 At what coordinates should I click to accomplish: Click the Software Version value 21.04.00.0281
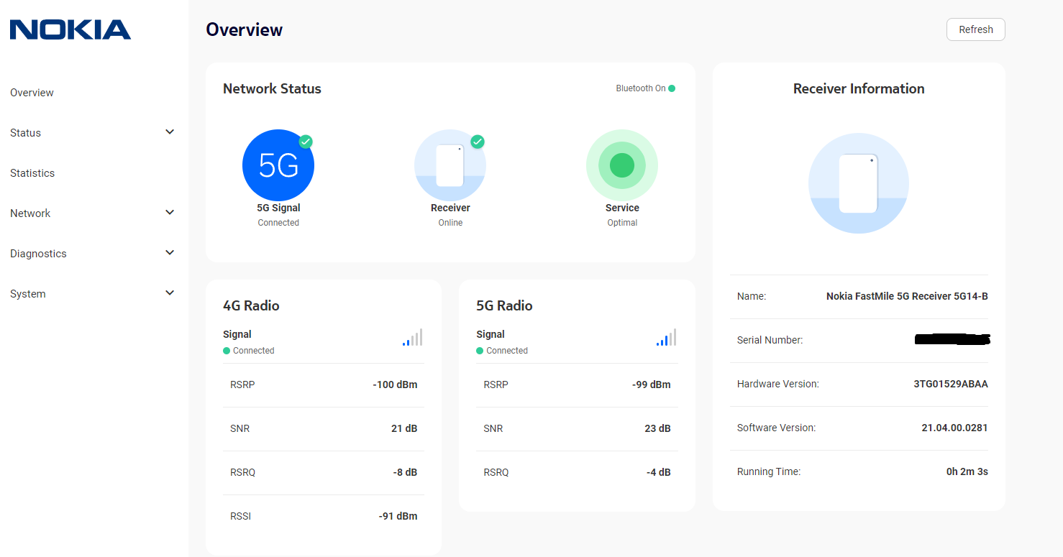click(x=954, y=428)
